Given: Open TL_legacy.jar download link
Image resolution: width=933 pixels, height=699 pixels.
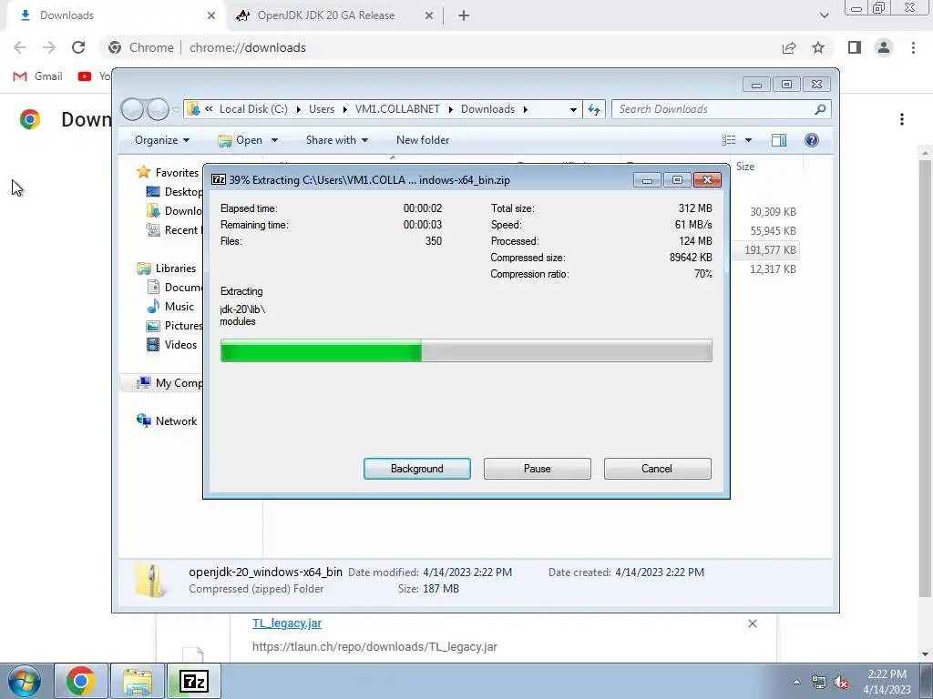Looking at the screenshot, I should point(287,623).
